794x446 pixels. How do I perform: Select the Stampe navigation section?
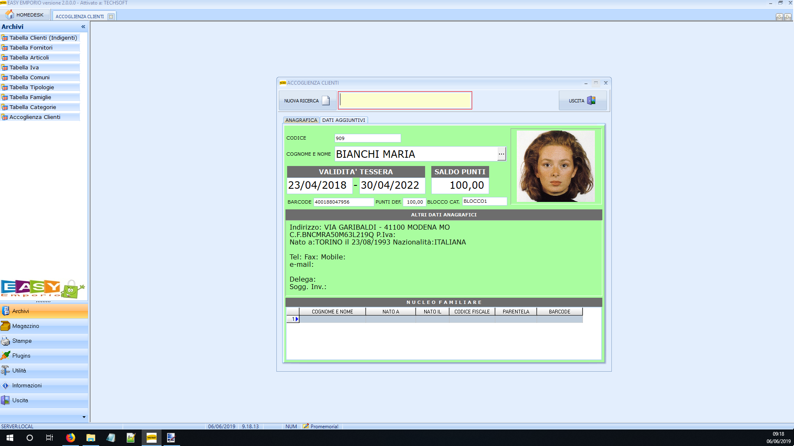pos(44,341)
